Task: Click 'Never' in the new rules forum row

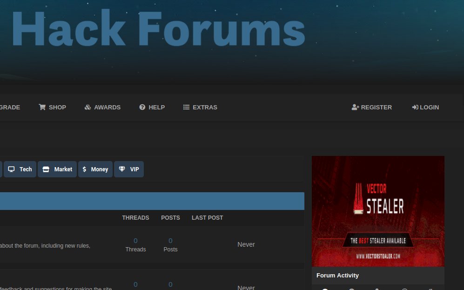Action: 246,244
